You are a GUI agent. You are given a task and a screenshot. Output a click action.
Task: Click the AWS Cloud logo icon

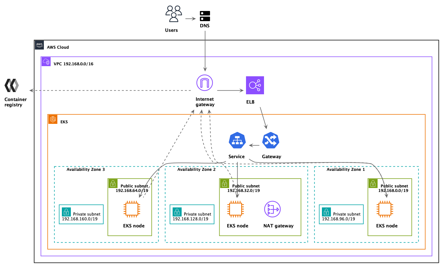(39, 45)
